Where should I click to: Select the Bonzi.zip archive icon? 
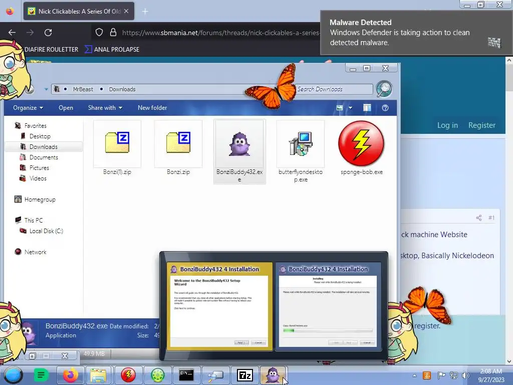(x=178, y=143)
